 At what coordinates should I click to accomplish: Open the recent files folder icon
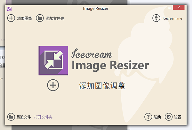click(x=11, y=117)
